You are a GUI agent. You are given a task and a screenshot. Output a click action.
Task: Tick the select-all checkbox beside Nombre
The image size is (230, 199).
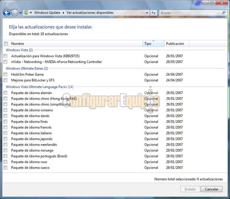[6, 44]
